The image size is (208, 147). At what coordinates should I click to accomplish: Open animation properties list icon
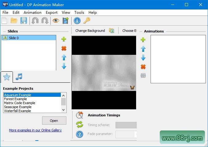[143, 75]
